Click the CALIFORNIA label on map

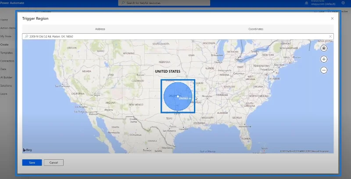point(78,94)
